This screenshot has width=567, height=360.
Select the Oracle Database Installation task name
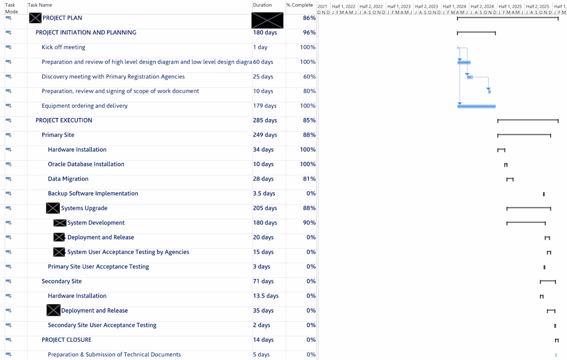coord(86,164)
